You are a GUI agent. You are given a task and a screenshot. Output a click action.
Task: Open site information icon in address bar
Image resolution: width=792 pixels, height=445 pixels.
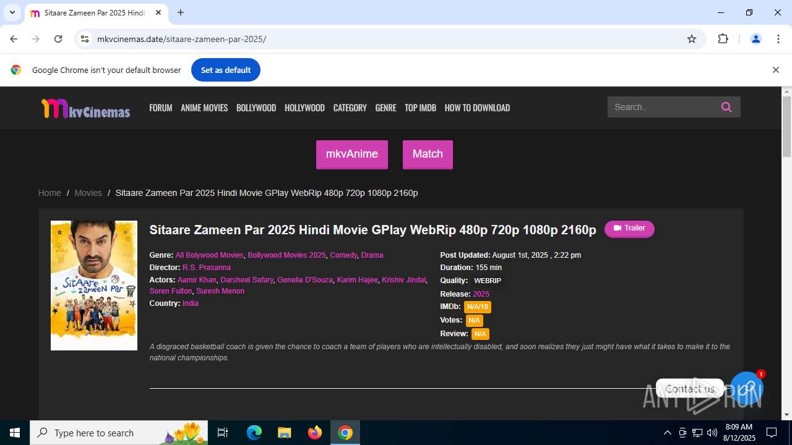pyautogui.click(x=85, y=39)
